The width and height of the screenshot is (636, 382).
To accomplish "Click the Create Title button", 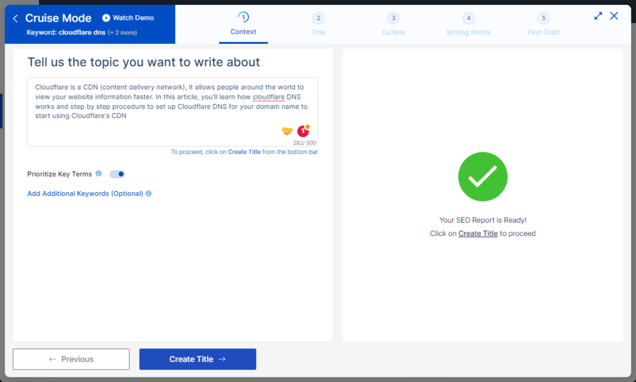I will (198, 359).
